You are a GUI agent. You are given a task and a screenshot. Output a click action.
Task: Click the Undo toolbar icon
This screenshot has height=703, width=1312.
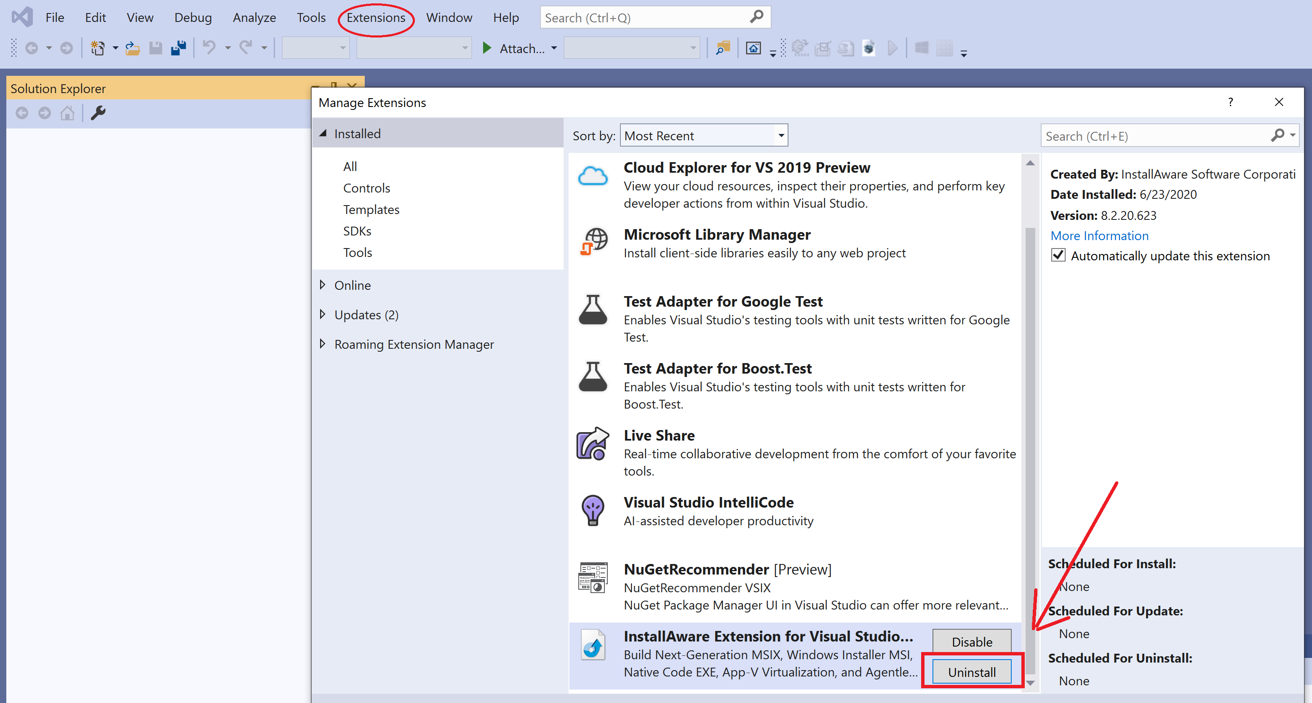209,48
